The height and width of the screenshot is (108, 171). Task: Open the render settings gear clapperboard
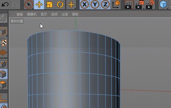[x=150, y=4]
